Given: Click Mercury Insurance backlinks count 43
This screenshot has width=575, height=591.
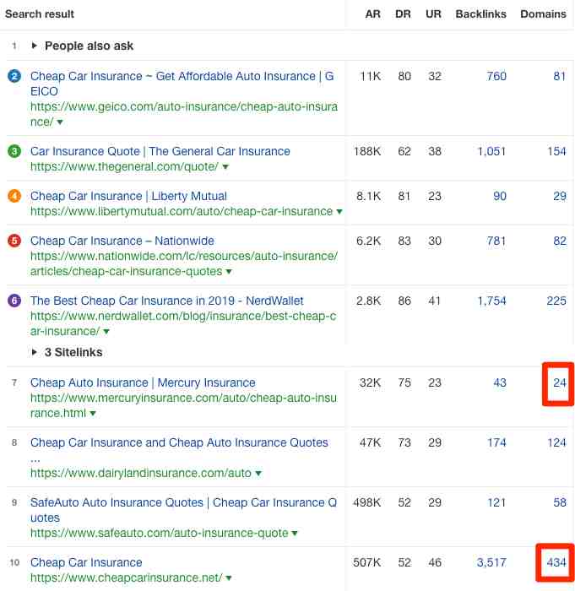Looking at the screenshot, I should tap(500, 382).
